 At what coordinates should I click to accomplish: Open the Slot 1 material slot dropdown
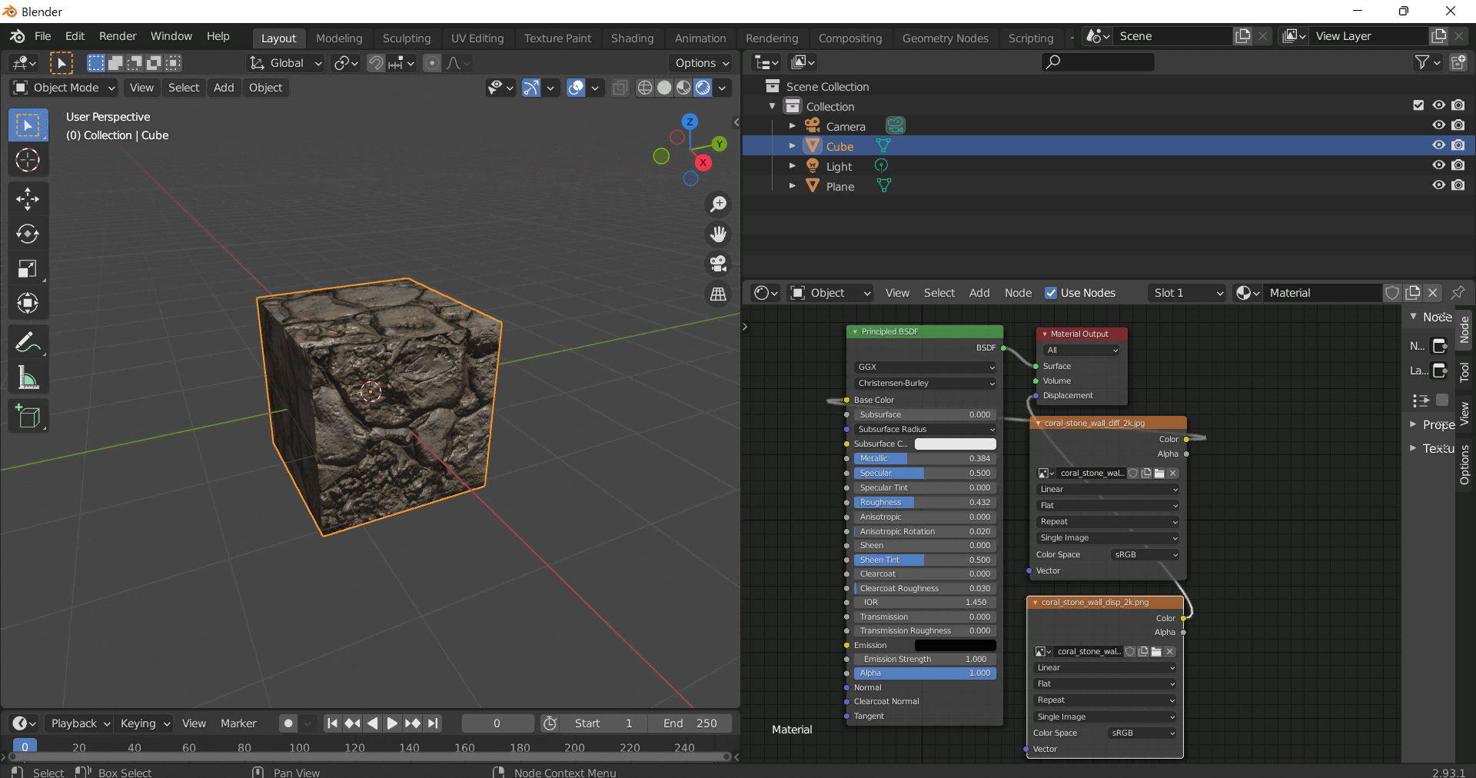(x=1188, y=293)
